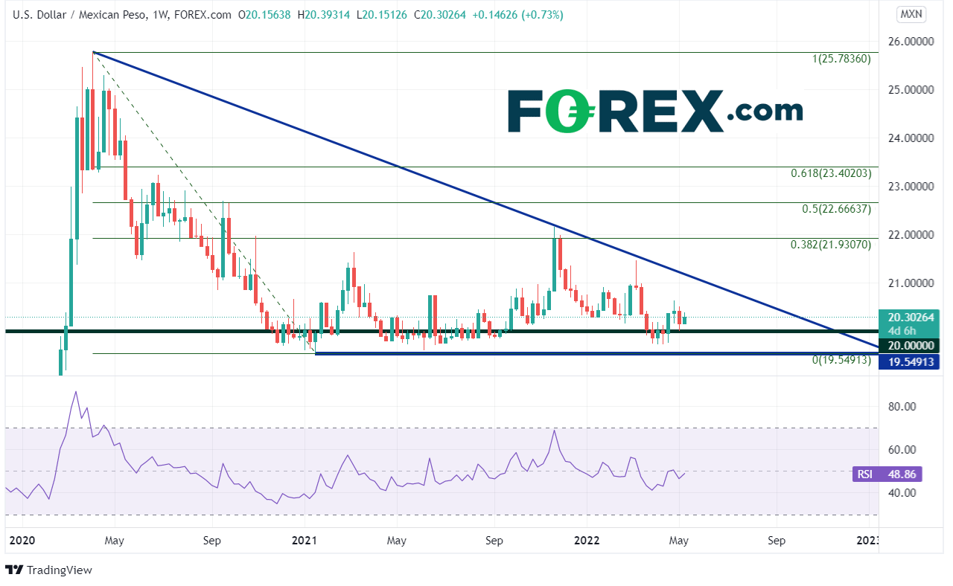Click the TradingView logo icon
This screenshot has height=586, width=953.
[14, 570]
